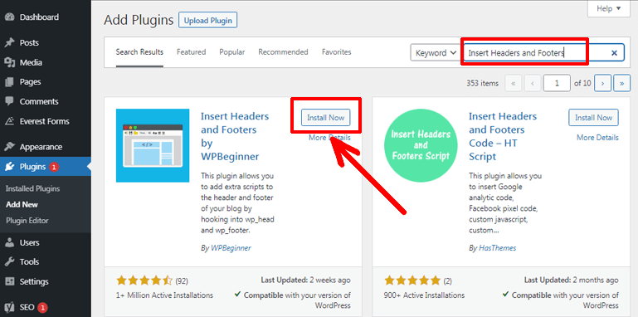Switch to the Search Results tab
Screen dimensions: 638x317
[x=139, y=52]
